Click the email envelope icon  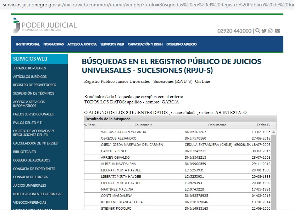pos(277,30)
